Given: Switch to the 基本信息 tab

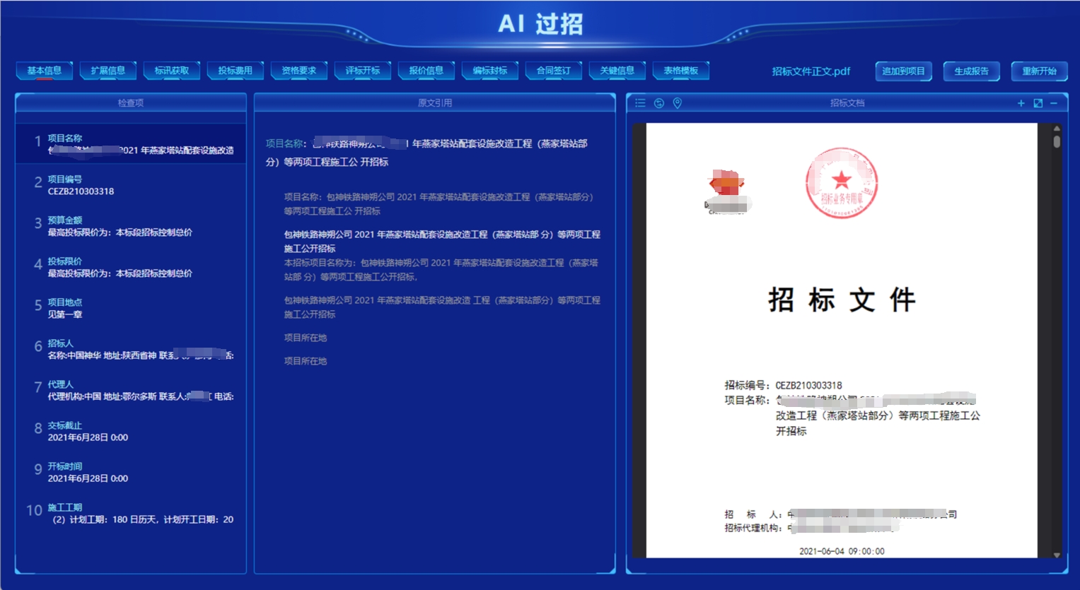Looking at the screenshot, I should [x=45, y=71].
